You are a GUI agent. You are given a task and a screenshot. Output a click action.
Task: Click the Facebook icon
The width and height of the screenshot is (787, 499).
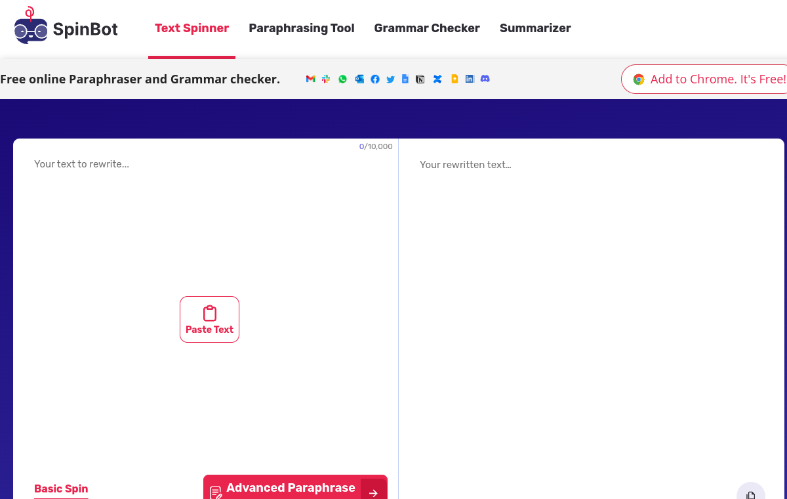375,79
